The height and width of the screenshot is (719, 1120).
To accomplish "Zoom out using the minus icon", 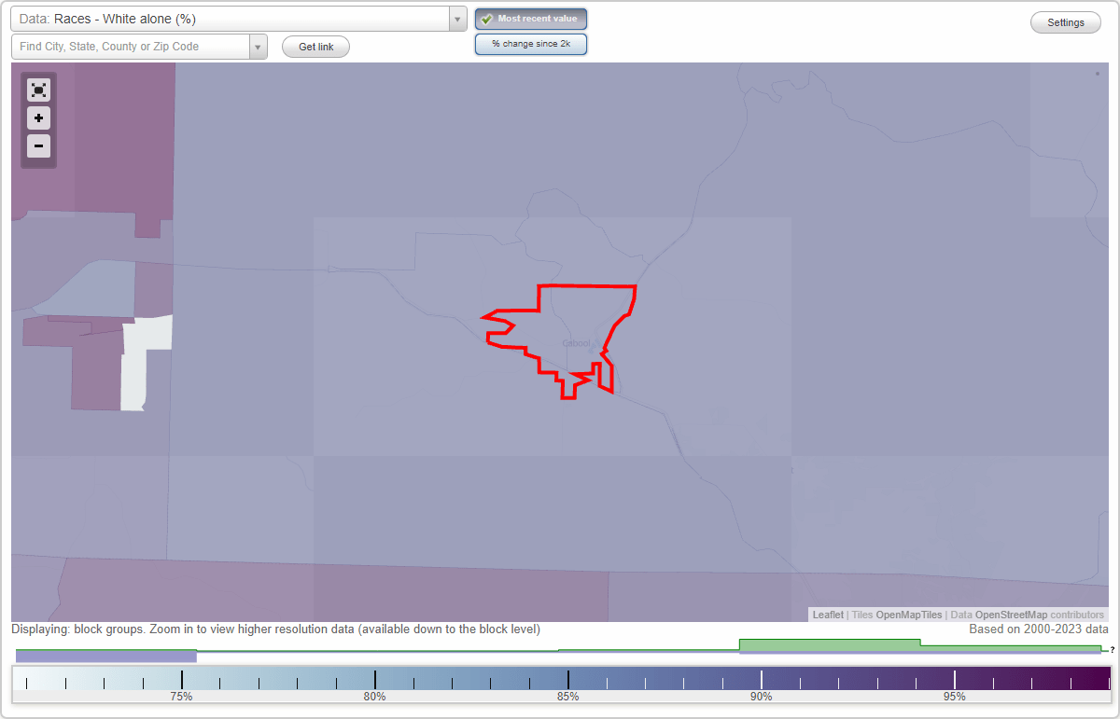I will coord(38,146).
